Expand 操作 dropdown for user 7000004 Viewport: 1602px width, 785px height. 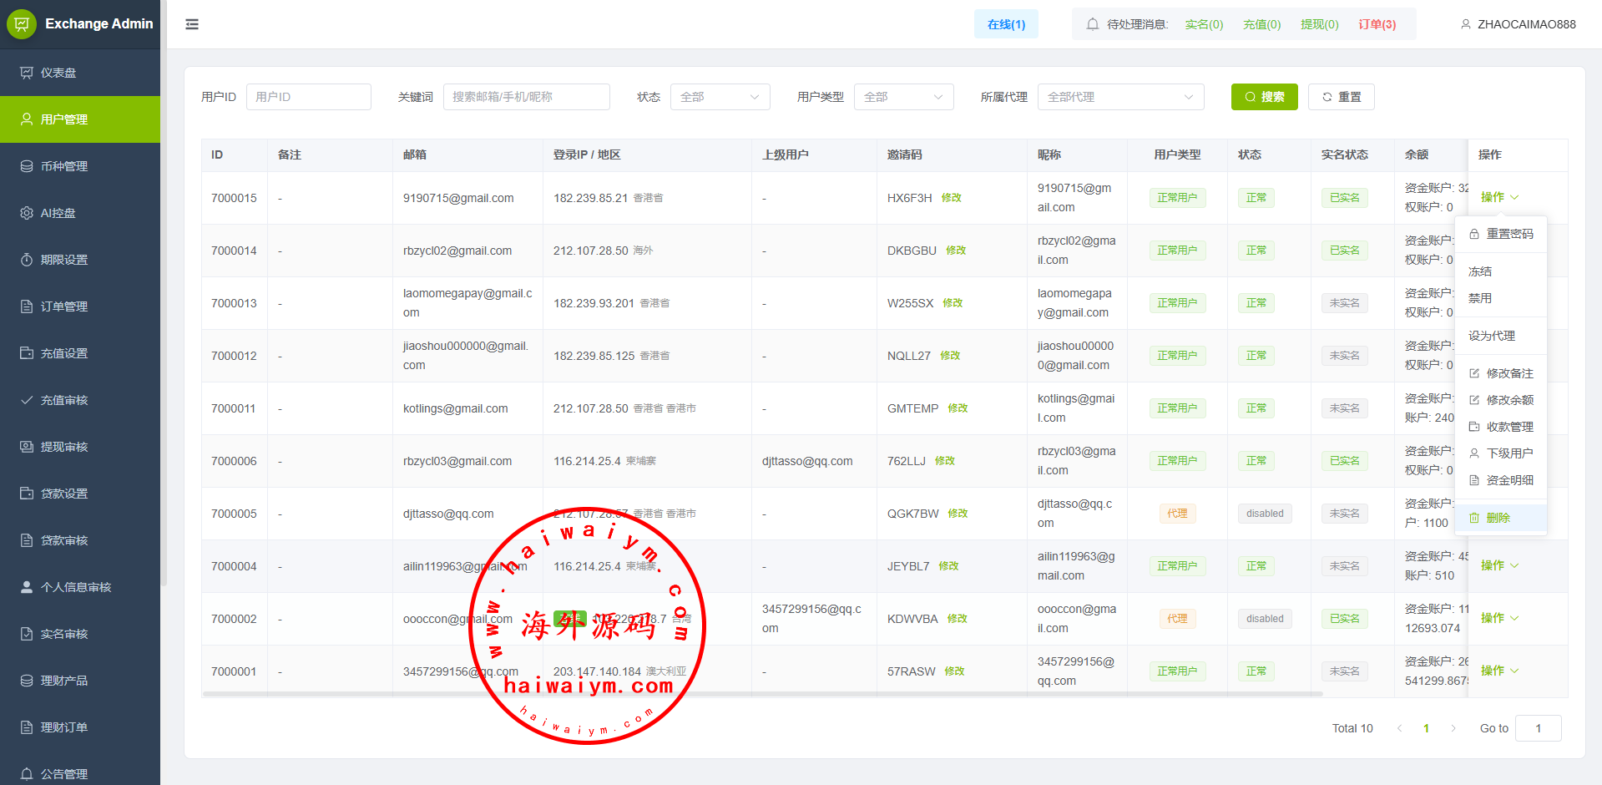(x=1499, y=565)
